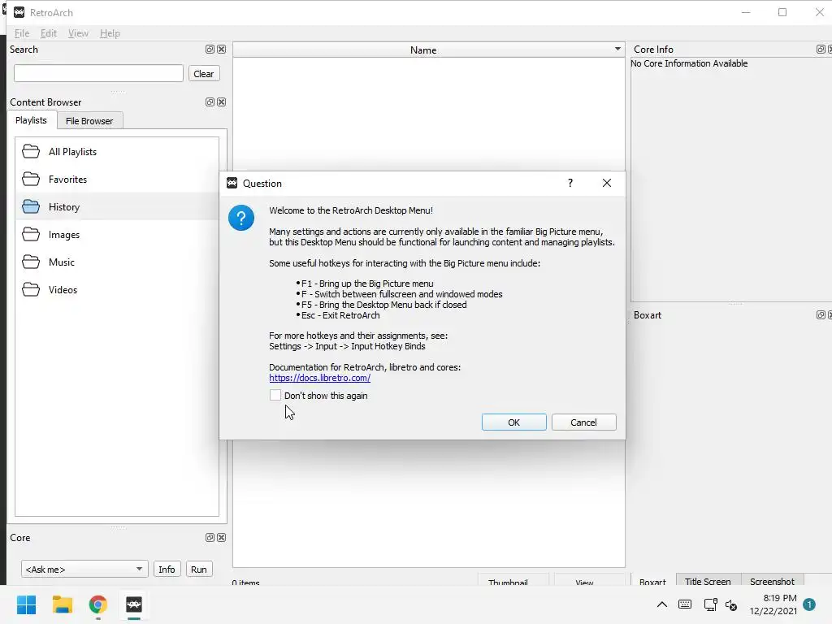Click inside the Search input field

98,73
